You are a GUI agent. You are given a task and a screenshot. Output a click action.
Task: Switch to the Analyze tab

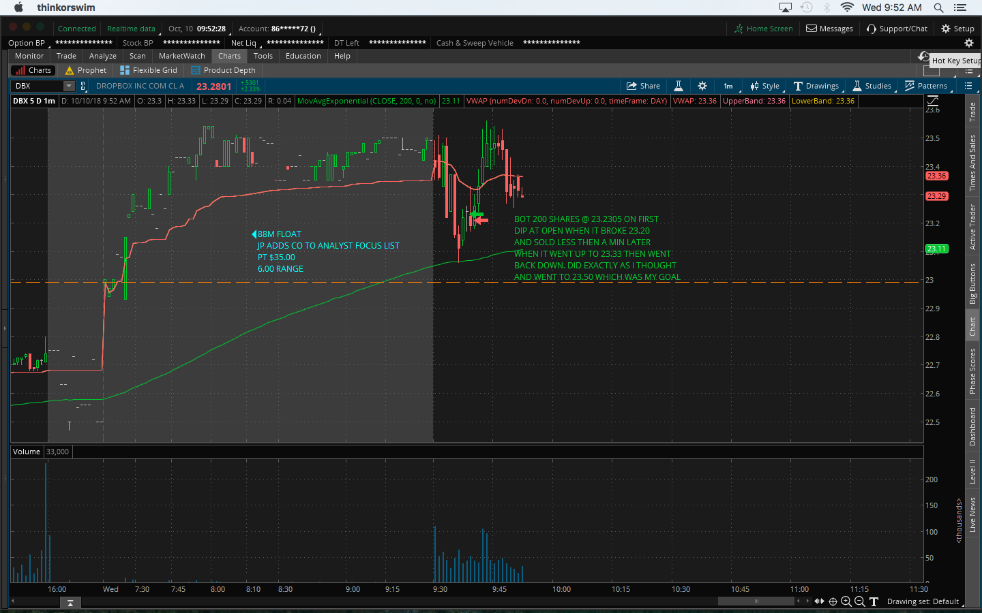point(103,56)
